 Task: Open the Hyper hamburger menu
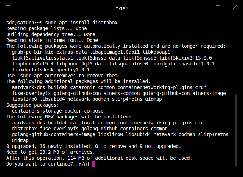8,7
